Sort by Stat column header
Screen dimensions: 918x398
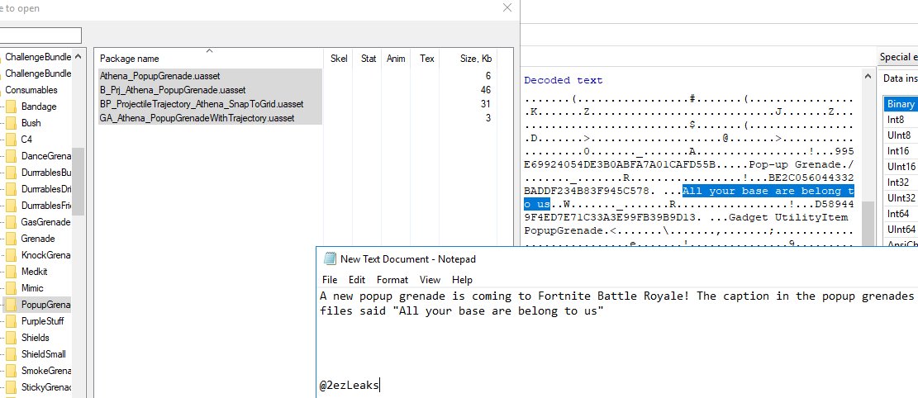coord(369,59)
